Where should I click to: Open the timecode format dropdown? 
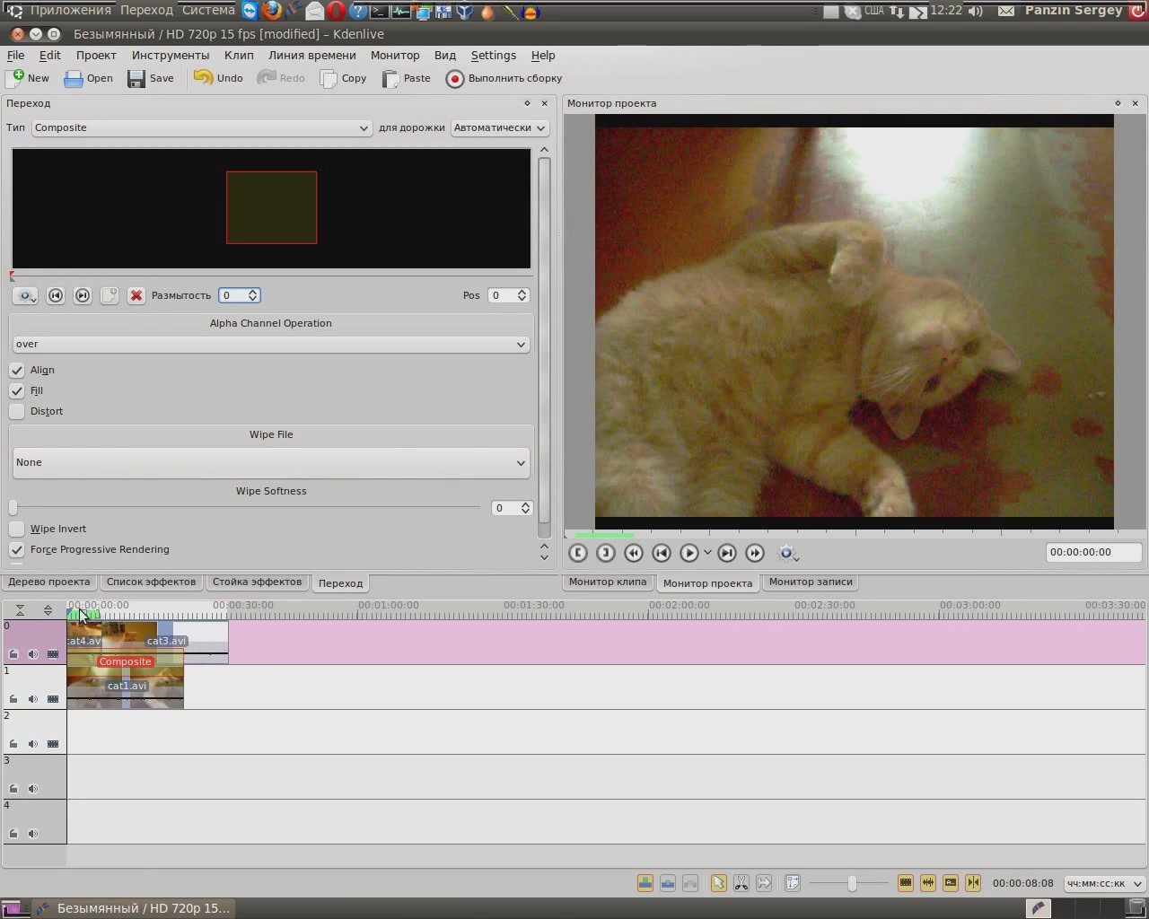[x=1104, y=883]
